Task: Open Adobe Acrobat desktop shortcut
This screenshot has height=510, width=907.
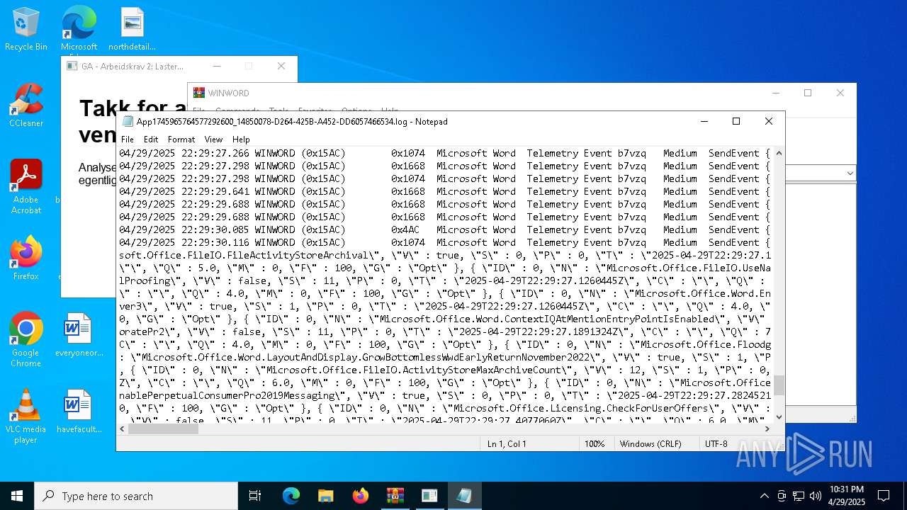Action: click(x=26, y=187)
